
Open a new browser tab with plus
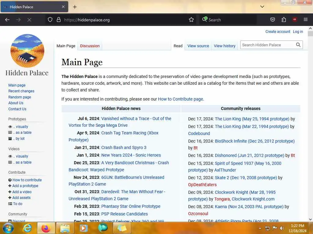click(x=75, y=7)
